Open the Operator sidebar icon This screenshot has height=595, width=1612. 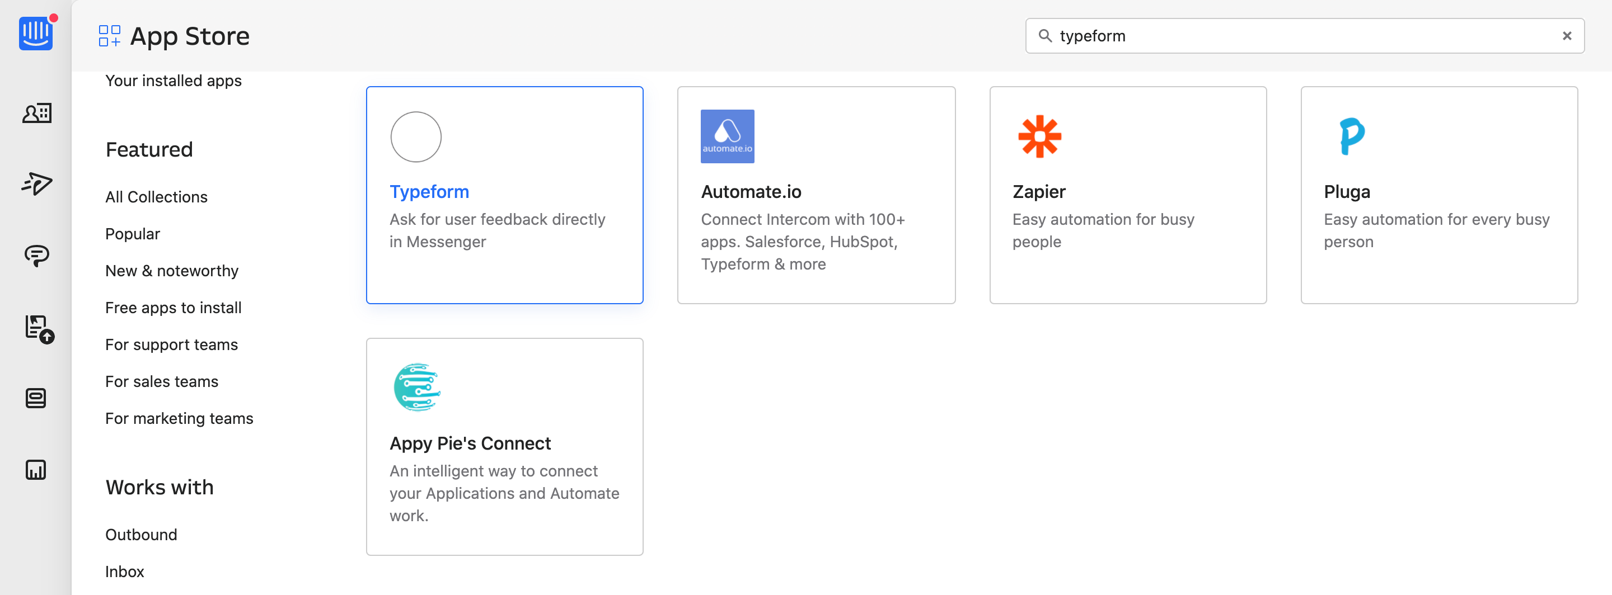(36, 398)
